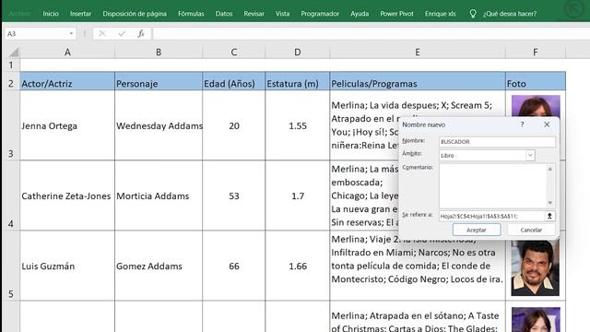
Task: Open the Enrique xls tab
Action: click(440, 14)
